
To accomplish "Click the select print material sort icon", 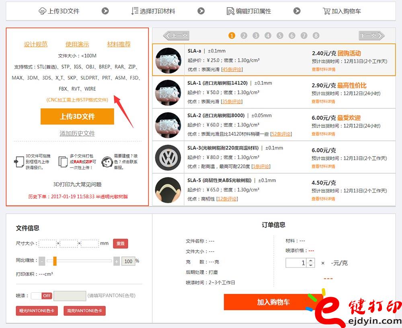I will [135, 11].
